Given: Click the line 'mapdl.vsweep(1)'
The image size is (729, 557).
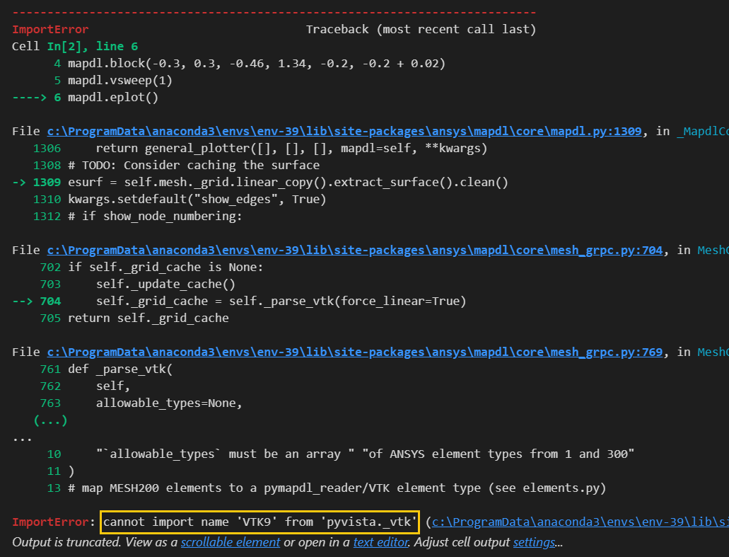Looking at the screenshot, I should pos(120,81).
